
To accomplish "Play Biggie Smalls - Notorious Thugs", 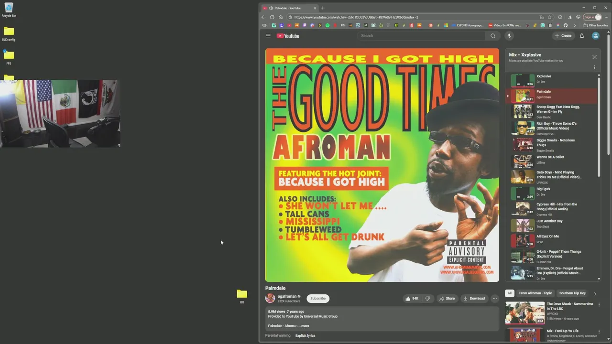I will coord(552,145).
